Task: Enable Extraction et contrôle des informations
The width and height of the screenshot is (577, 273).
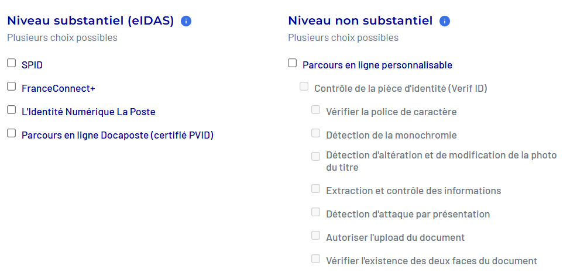Action: point(316,189)
